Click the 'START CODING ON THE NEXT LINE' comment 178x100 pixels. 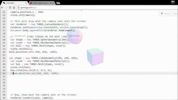(x=45, y=37)
